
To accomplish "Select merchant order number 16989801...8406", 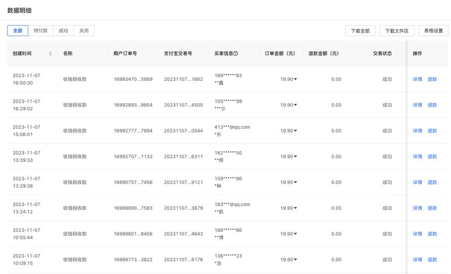I will 133,234.
